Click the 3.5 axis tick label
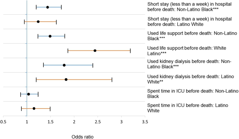The width and height of the screenshot is (239, 139). click(x=145, y=122)
